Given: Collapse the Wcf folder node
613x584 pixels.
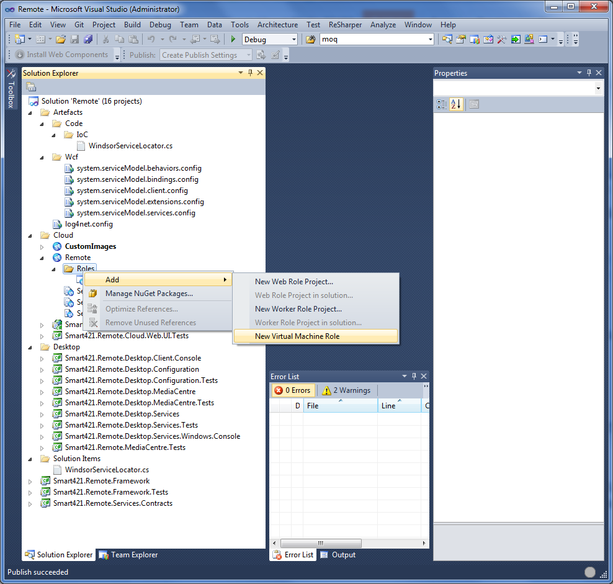Looking at the screenshot, I should click(42, 157).
